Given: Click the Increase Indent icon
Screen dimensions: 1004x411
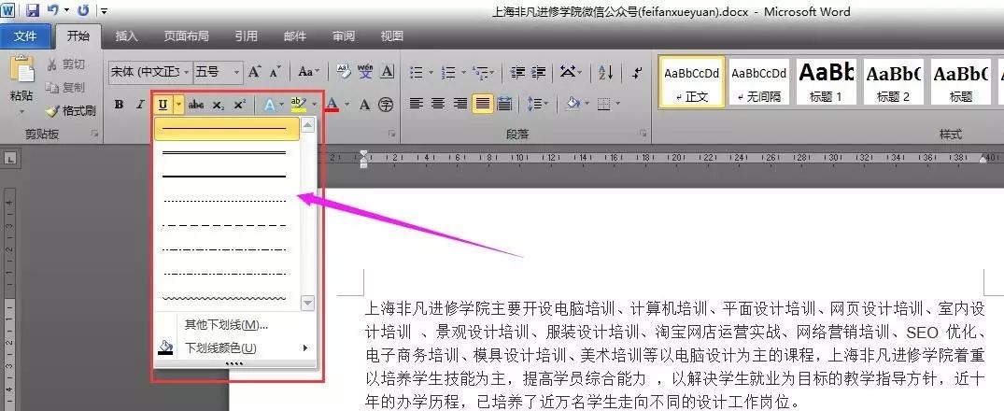Looking at the screenshot, I should pos(539,72).
